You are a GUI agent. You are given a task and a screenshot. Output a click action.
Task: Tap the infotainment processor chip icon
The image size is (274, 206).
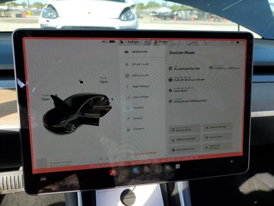point(170,91)
